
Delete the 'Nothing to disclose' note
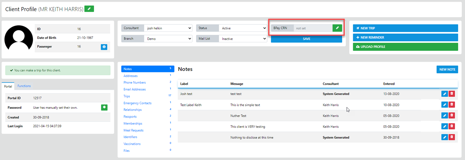tap(452, 137)
